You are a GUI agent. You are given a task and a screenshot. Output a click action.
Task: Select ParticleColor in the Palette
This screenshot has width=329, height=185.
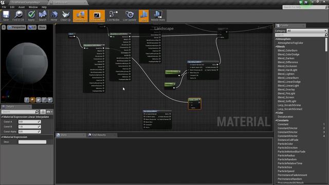pos(285,144)
